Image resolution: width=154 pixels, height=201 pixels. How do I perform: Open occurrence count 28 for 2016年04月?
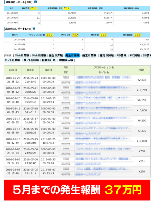point(111,49)
